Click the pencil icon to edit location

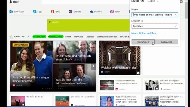28,36
